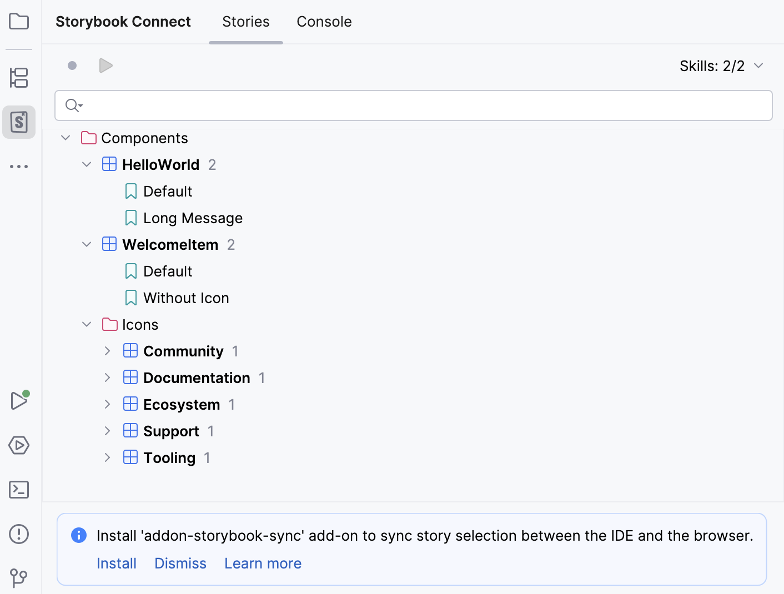Click the Storybook Connect title
The width and height of the screenshot is (784, 594).
tap(123, 22)
